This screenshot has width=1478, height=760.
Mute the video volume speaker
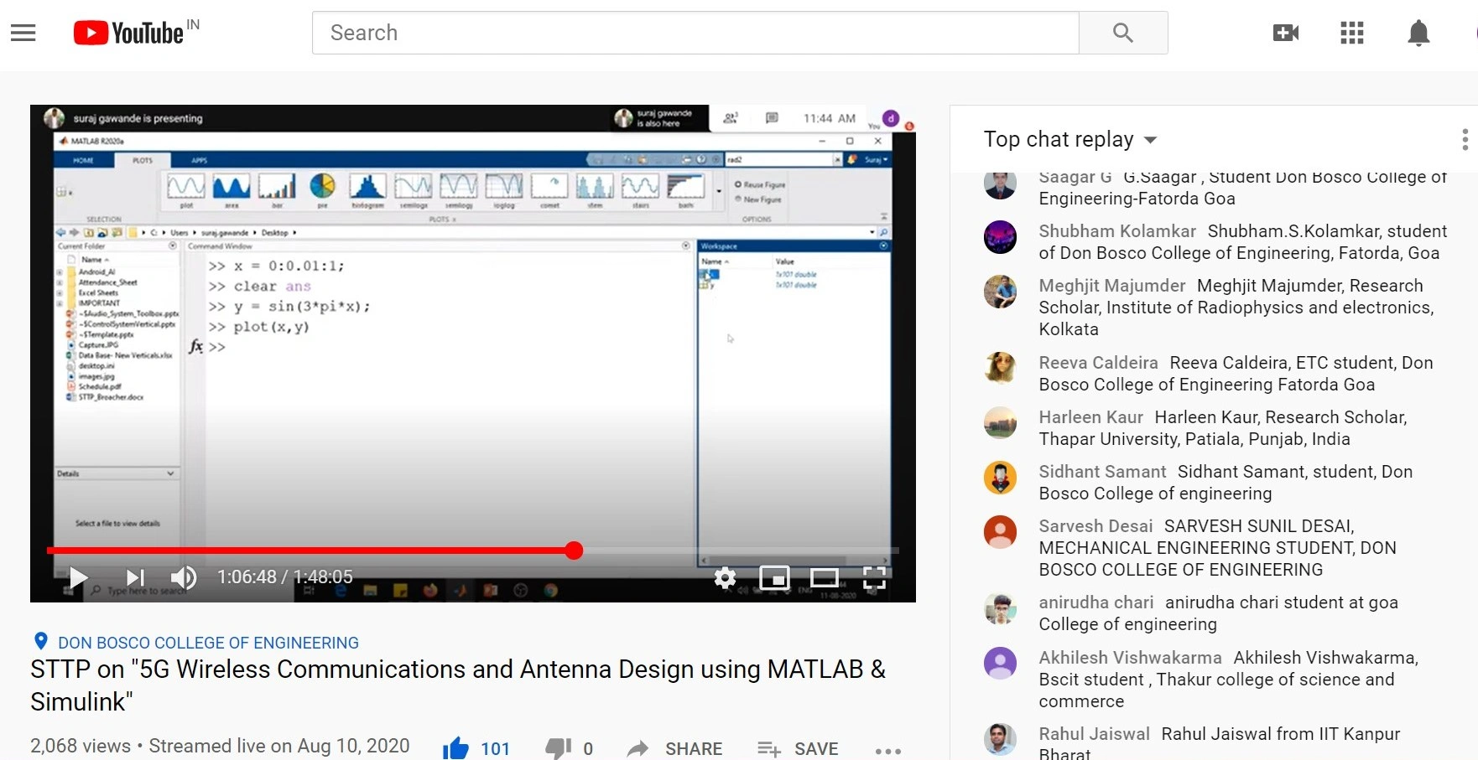(184, 577)
